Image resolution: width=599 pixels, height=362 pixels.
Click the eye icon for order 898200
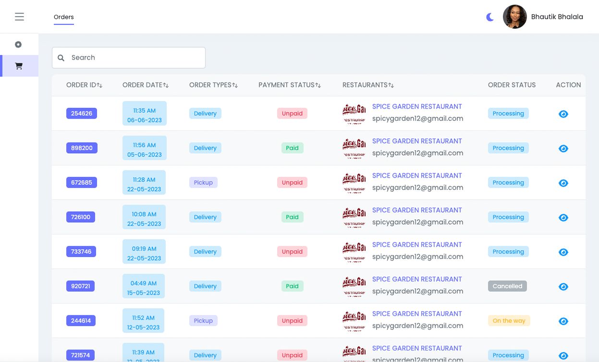tap(563, 148)
